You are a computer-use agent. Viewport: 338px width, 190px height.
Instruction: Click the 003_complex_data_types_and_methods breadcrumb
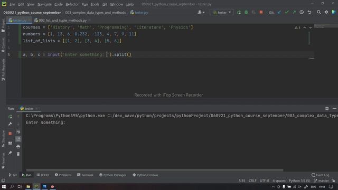click(95, 13)
